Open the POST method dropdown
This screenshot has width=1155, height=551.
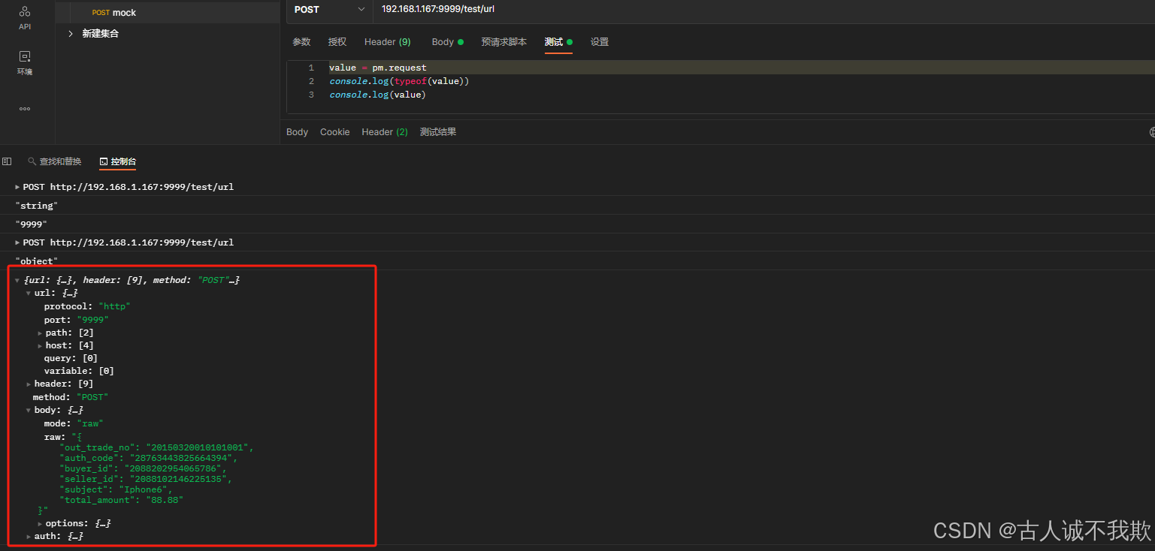point(329,10)
